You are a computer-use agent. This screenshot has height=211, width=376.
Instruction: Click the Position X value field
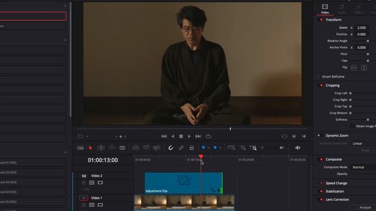(x=361, y=34)
